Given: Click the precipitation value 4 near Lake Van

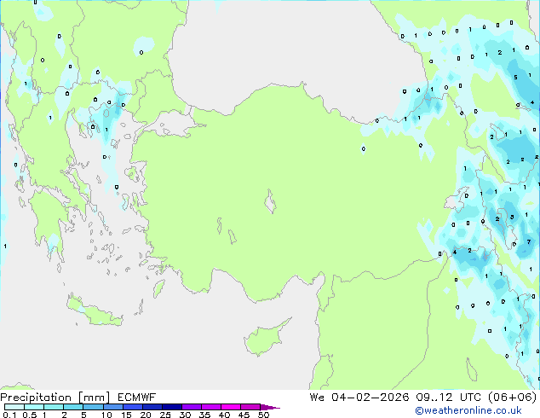Looking at the screenshot, I should [456, 252].
